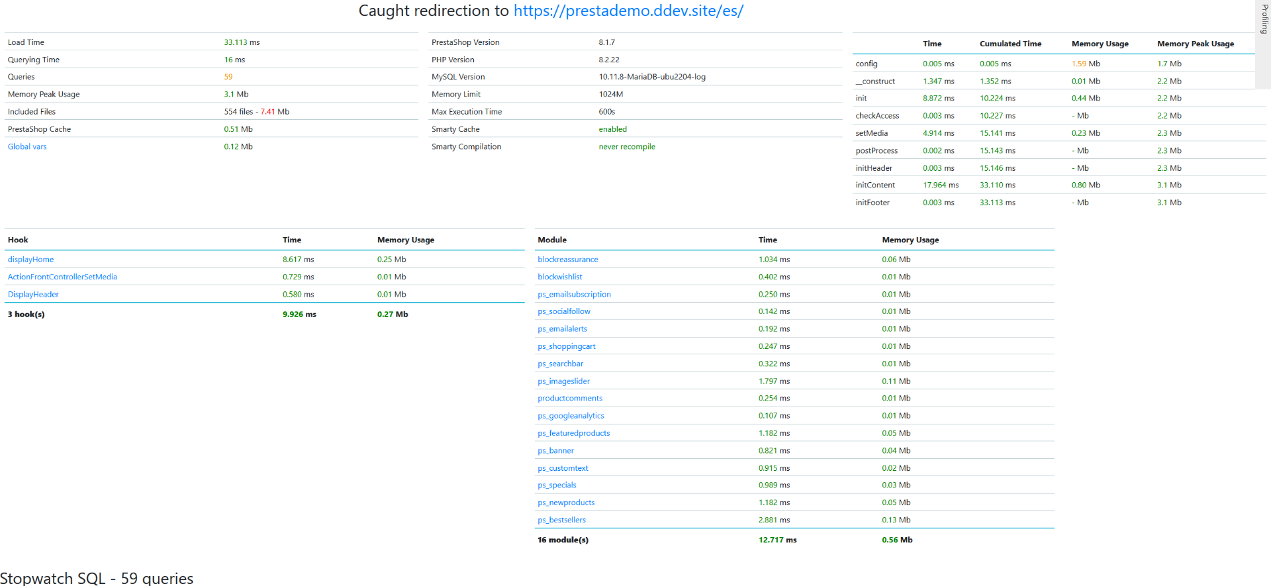
Task: Select the setMedia row label
Action: 872,133
